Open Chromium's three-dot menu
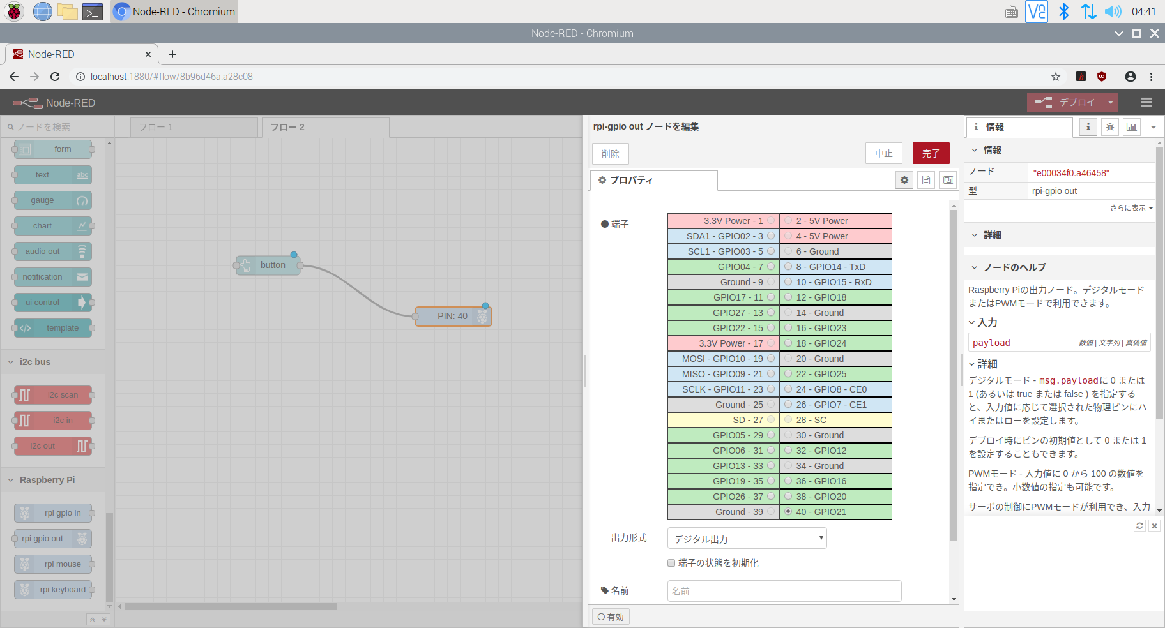Image resolution: width=1165 pixels, height=628 pixels. tap(1152, 77)
